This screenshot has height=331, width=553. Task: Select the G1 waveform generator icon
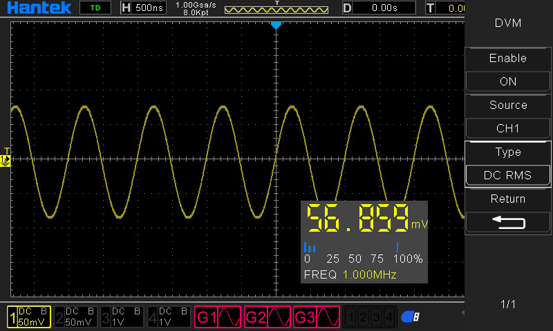coord(218,317)
